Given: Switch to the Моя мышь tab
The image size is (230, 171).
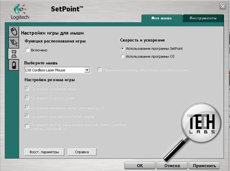Looking at the screenshot, I should [x=162, y=18].
